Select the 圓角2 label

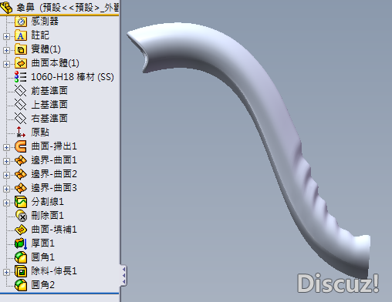[x=42, y=285]
